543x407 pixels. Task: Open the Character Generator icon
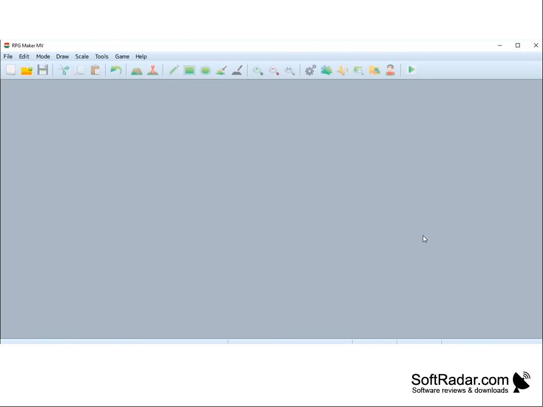tap(390, 70)
